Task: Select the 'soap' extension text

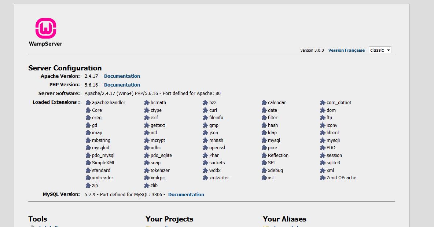Action: (155, 163)
